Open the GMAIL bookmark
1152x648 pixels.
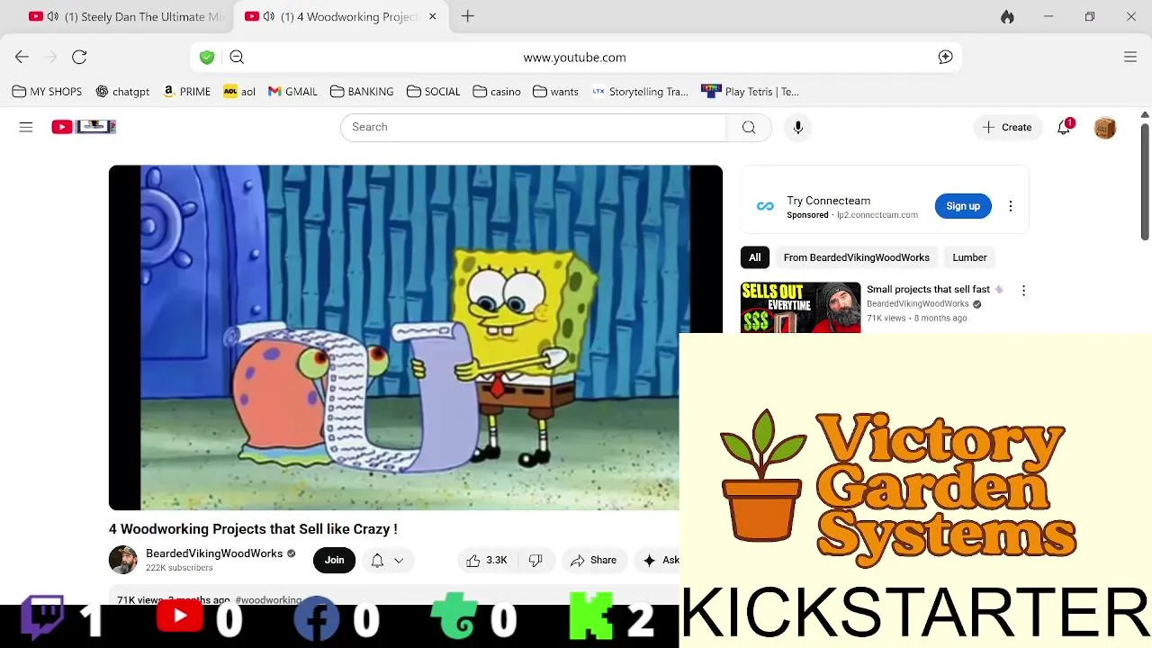[292, 92]
